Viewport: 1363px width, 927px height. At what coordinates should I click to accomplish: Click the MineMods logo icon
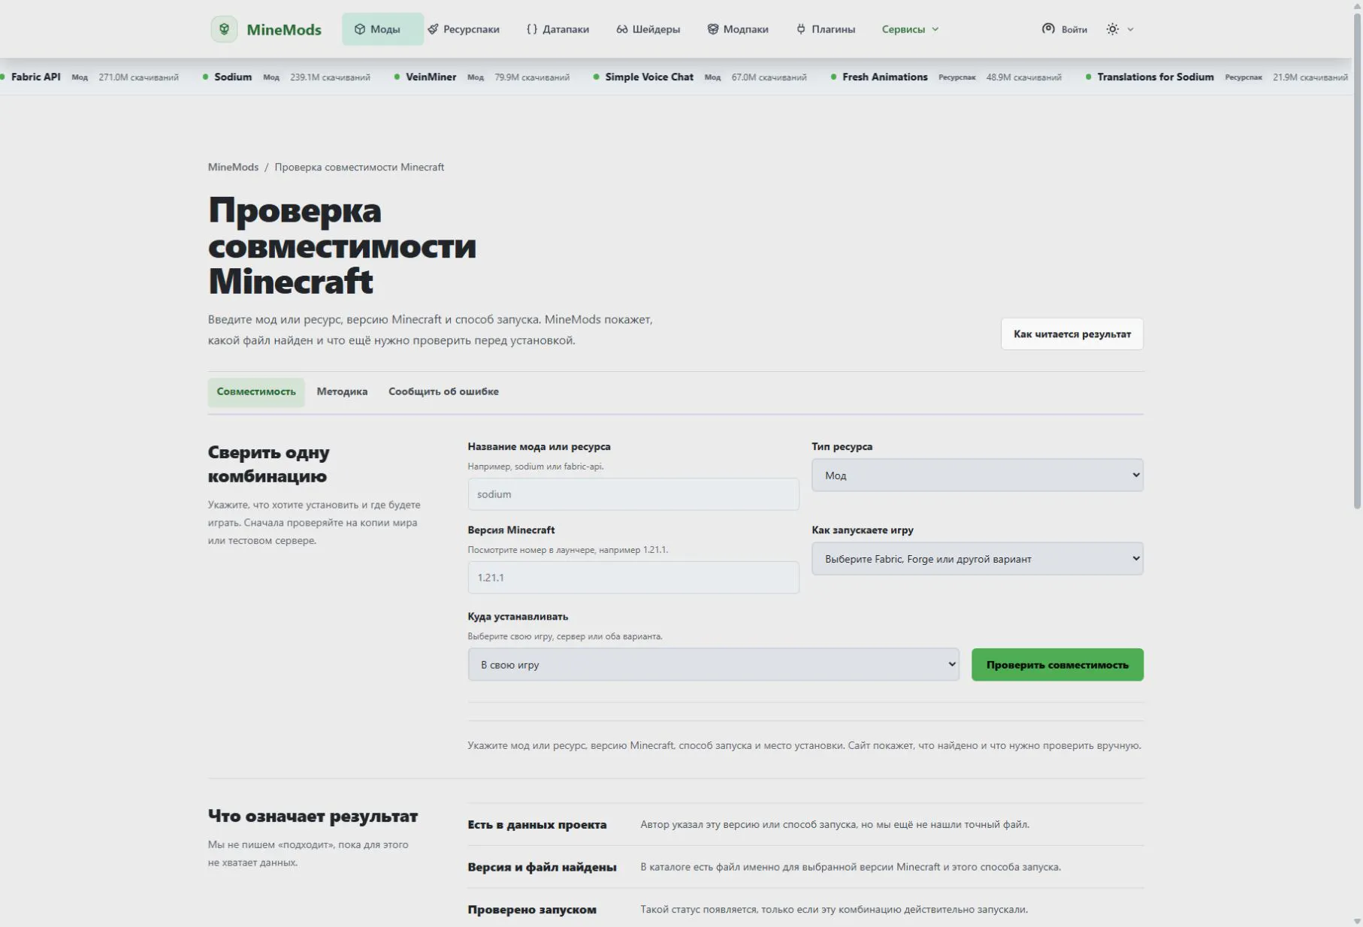click(224, 29)
